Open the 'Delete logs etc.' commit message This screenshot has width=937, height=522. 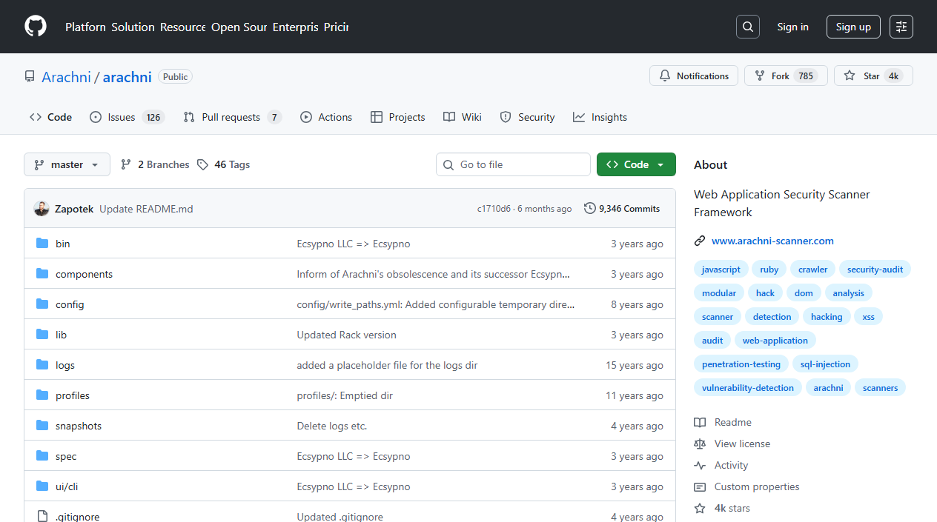click(331, 426)
